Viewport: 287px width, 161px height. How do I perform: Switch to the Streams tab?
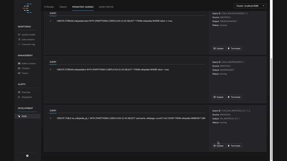(x=49, y=7)
